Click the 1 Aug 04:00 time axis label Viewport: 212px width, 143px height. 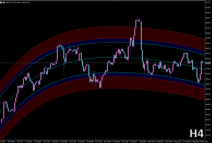tap(142, 142)
